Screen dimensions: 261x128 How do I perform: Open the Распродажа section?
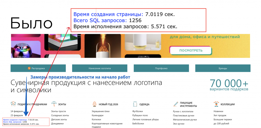[x=38, y=68]
